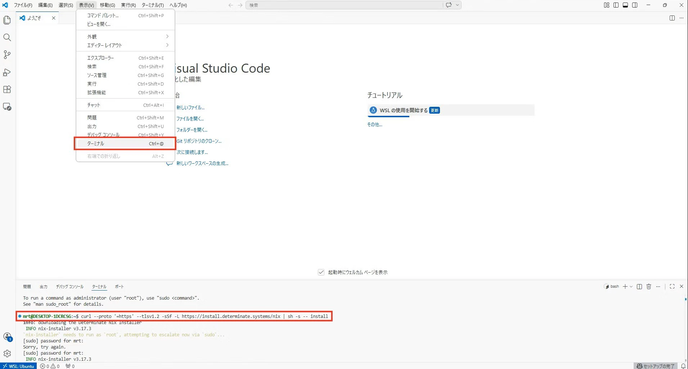Switch to ポート panel tab
The height and width of the screenshot is (369, 688).
(119, 287)
